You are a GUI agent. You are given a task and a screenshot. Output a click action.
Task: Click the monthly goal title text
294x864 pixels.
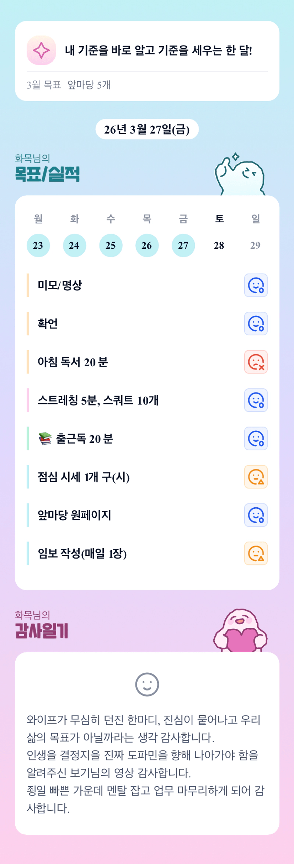[159, 50]
